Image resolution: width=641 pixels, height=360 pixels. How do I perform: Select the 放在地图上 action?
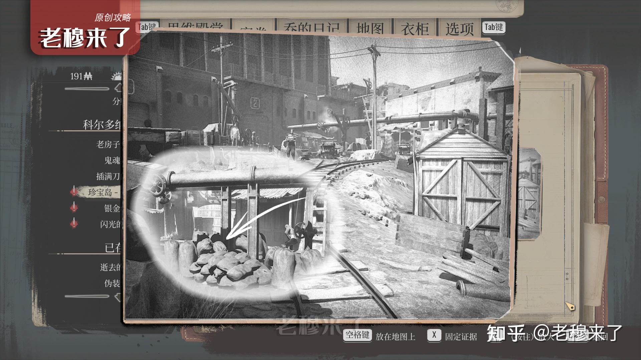pyautogui.click(x=395, y=337)
